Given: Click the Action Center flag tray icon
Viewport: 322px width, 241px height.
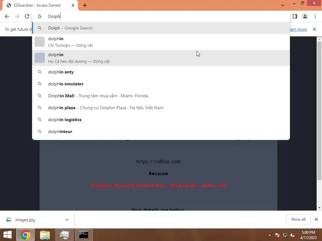Looking at the screenshot, I should (277, 235).
